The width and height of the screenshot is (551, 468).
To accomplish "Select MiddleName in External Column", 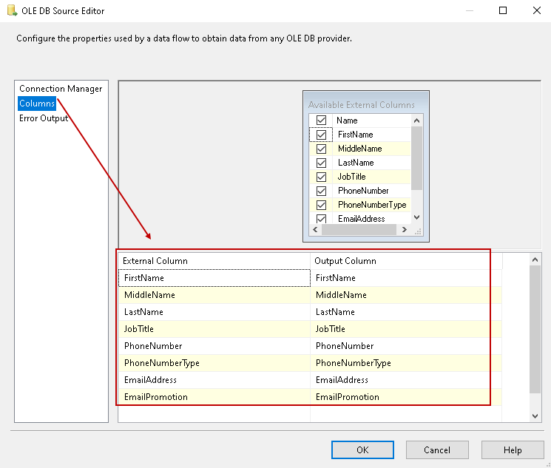I will [x=214, y=295].
